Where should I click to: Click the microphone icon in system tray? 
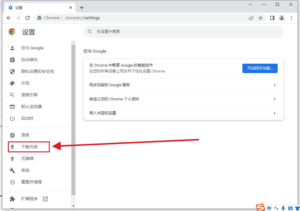283,208
